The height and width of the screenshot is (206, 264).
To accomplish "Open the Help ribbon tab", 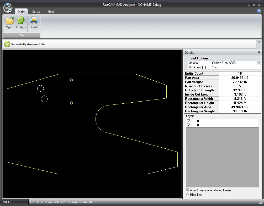I will click(51, 12).
